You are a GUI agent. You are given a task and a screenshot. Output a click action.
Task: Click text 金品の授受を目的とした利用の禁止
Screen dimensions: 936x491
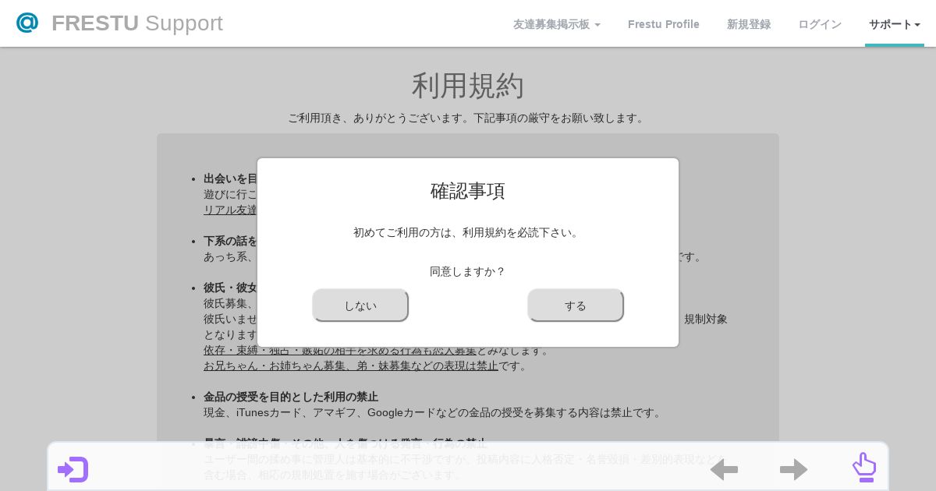click(291, 397)
